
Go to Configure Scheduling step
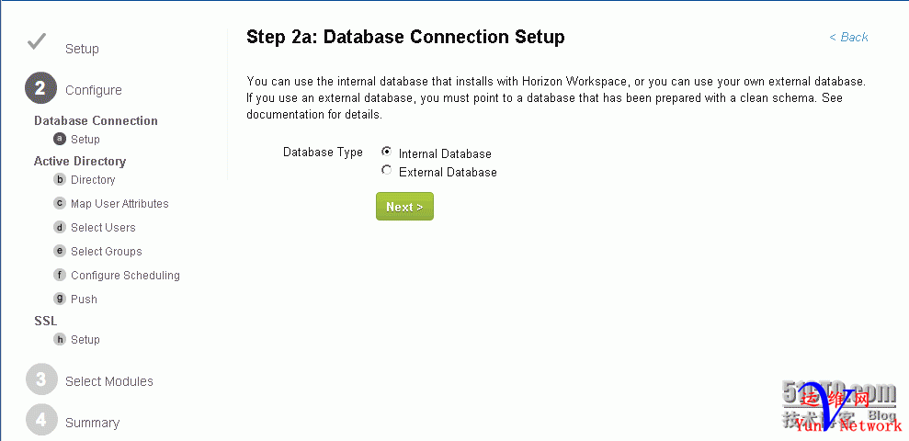click(125, 276)
